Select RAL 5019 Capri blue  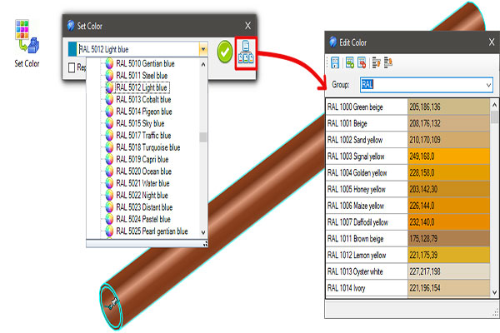(142, 159)
